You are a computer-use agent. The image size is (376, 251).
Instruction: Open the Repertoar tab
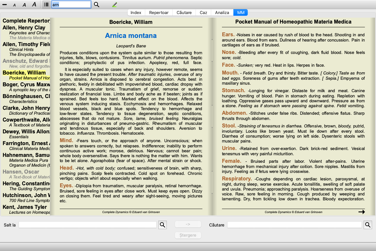pyautogui.click(x=159, y=12)
